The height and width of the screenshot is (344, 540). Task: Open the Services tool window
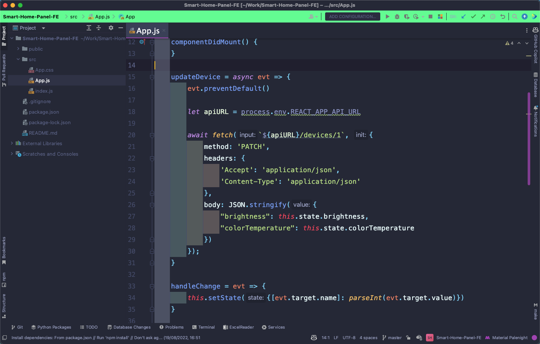pyautogui.click(x=273, y=327)
